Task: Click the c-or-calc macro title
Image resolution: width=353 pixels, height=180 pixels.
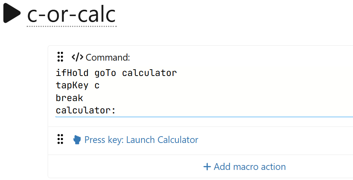Action: click(71, 14)
